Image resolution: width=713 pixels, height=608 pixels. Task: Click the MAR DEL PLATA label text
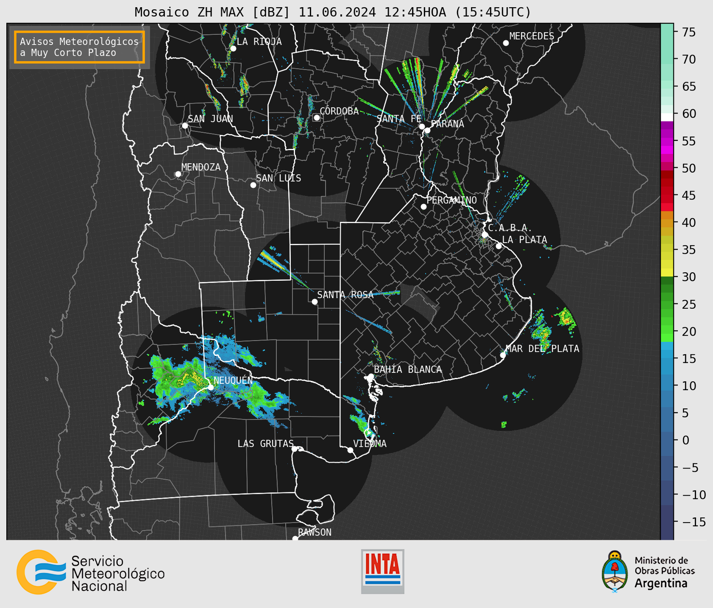[x=543, y=349]
